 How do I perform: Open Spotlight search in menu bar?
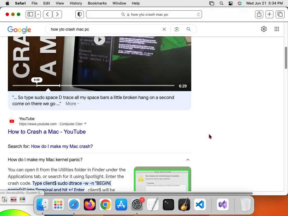pyautogui.click(x=221, y=3)
